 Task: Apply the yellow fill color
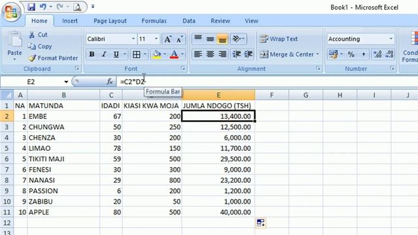pyautogui.click(x=157, y=54)
